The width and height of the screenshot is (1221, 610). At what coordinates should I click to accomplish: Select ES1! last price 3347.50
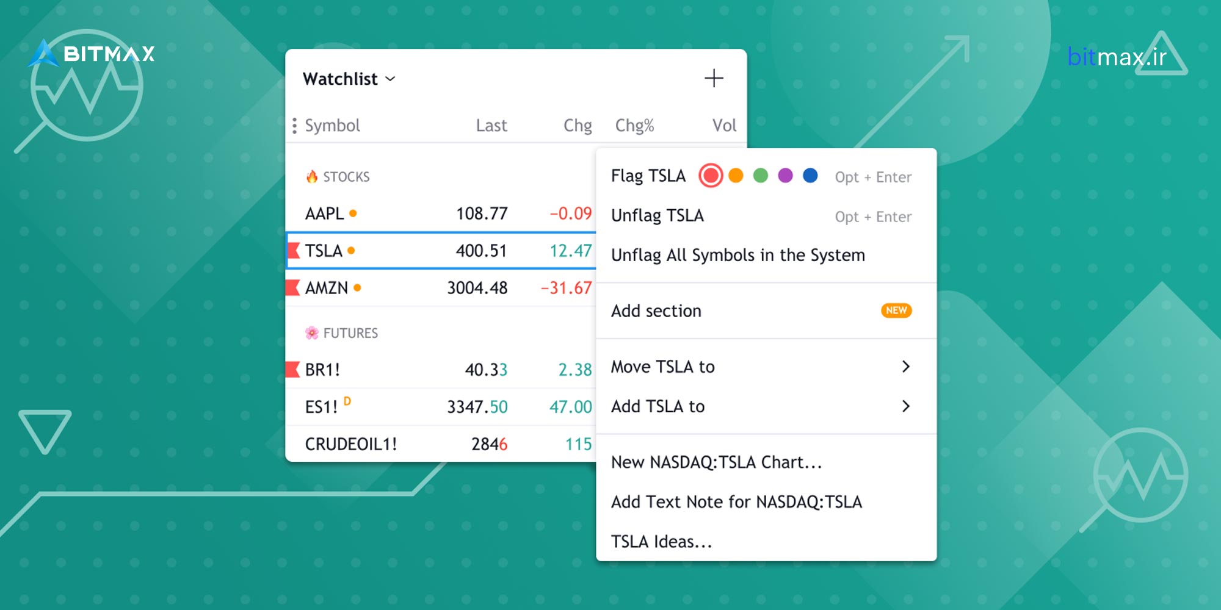click(x=477, y=407)
